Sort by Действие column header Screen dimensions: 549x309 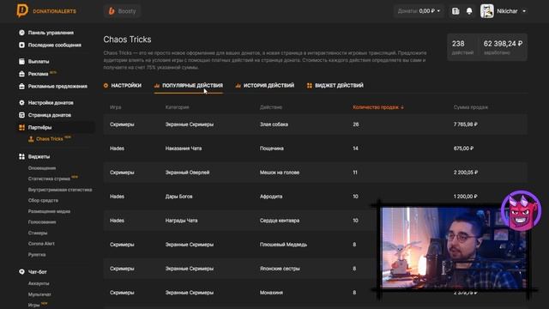pos(271,107)
